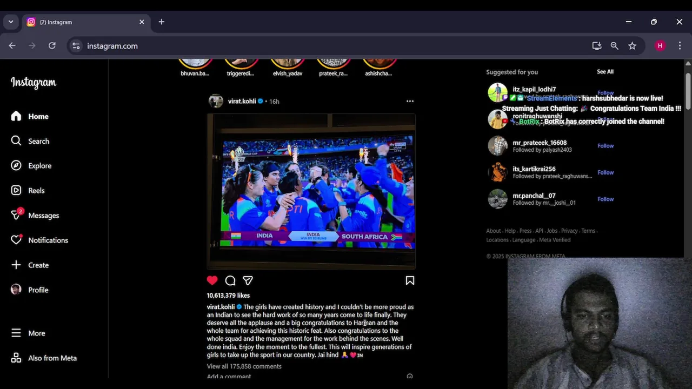This screenshot has width=692, height=389.
Task: Open its_kartikrai256 profile avatar
Action: [497, 172]
